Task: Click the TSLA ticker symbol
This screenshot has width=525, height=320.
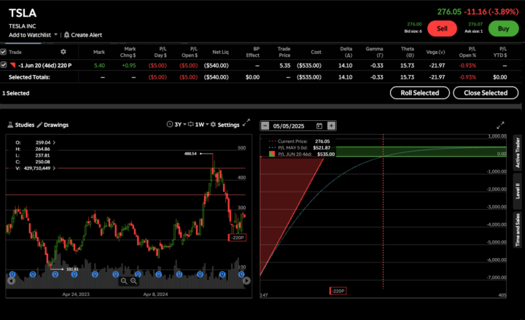Action: click(23, 13)
